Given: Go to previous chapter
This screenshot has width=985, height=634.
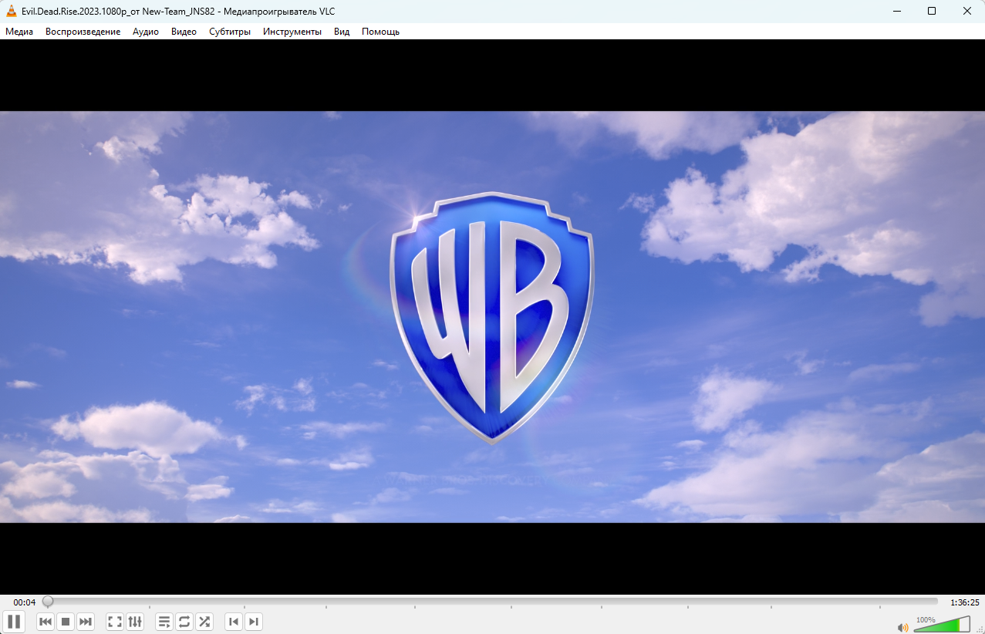Looking at the screenshot, I should (x=234, y=622).
